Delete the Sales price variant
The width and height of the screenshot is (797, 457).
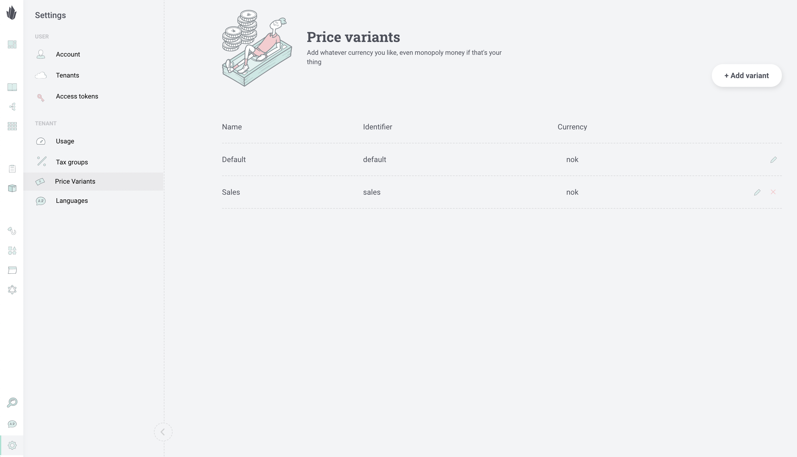[x=773, y=192]
